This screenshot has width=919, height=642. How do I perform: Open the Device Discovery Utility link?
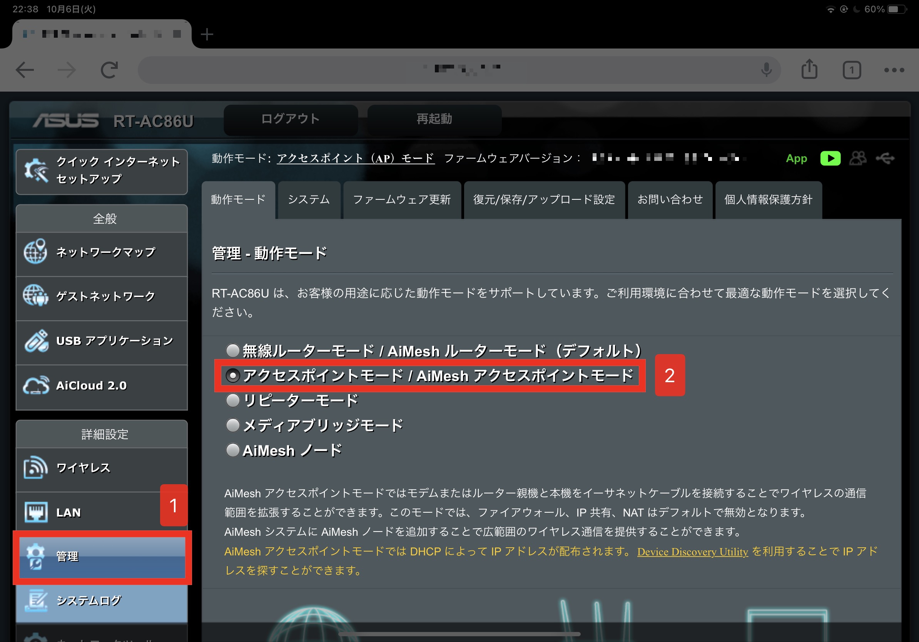pyautogui.click(x=692, y=552)
